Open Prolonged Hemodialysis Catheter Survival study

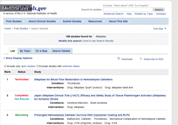tap(82, 115)
